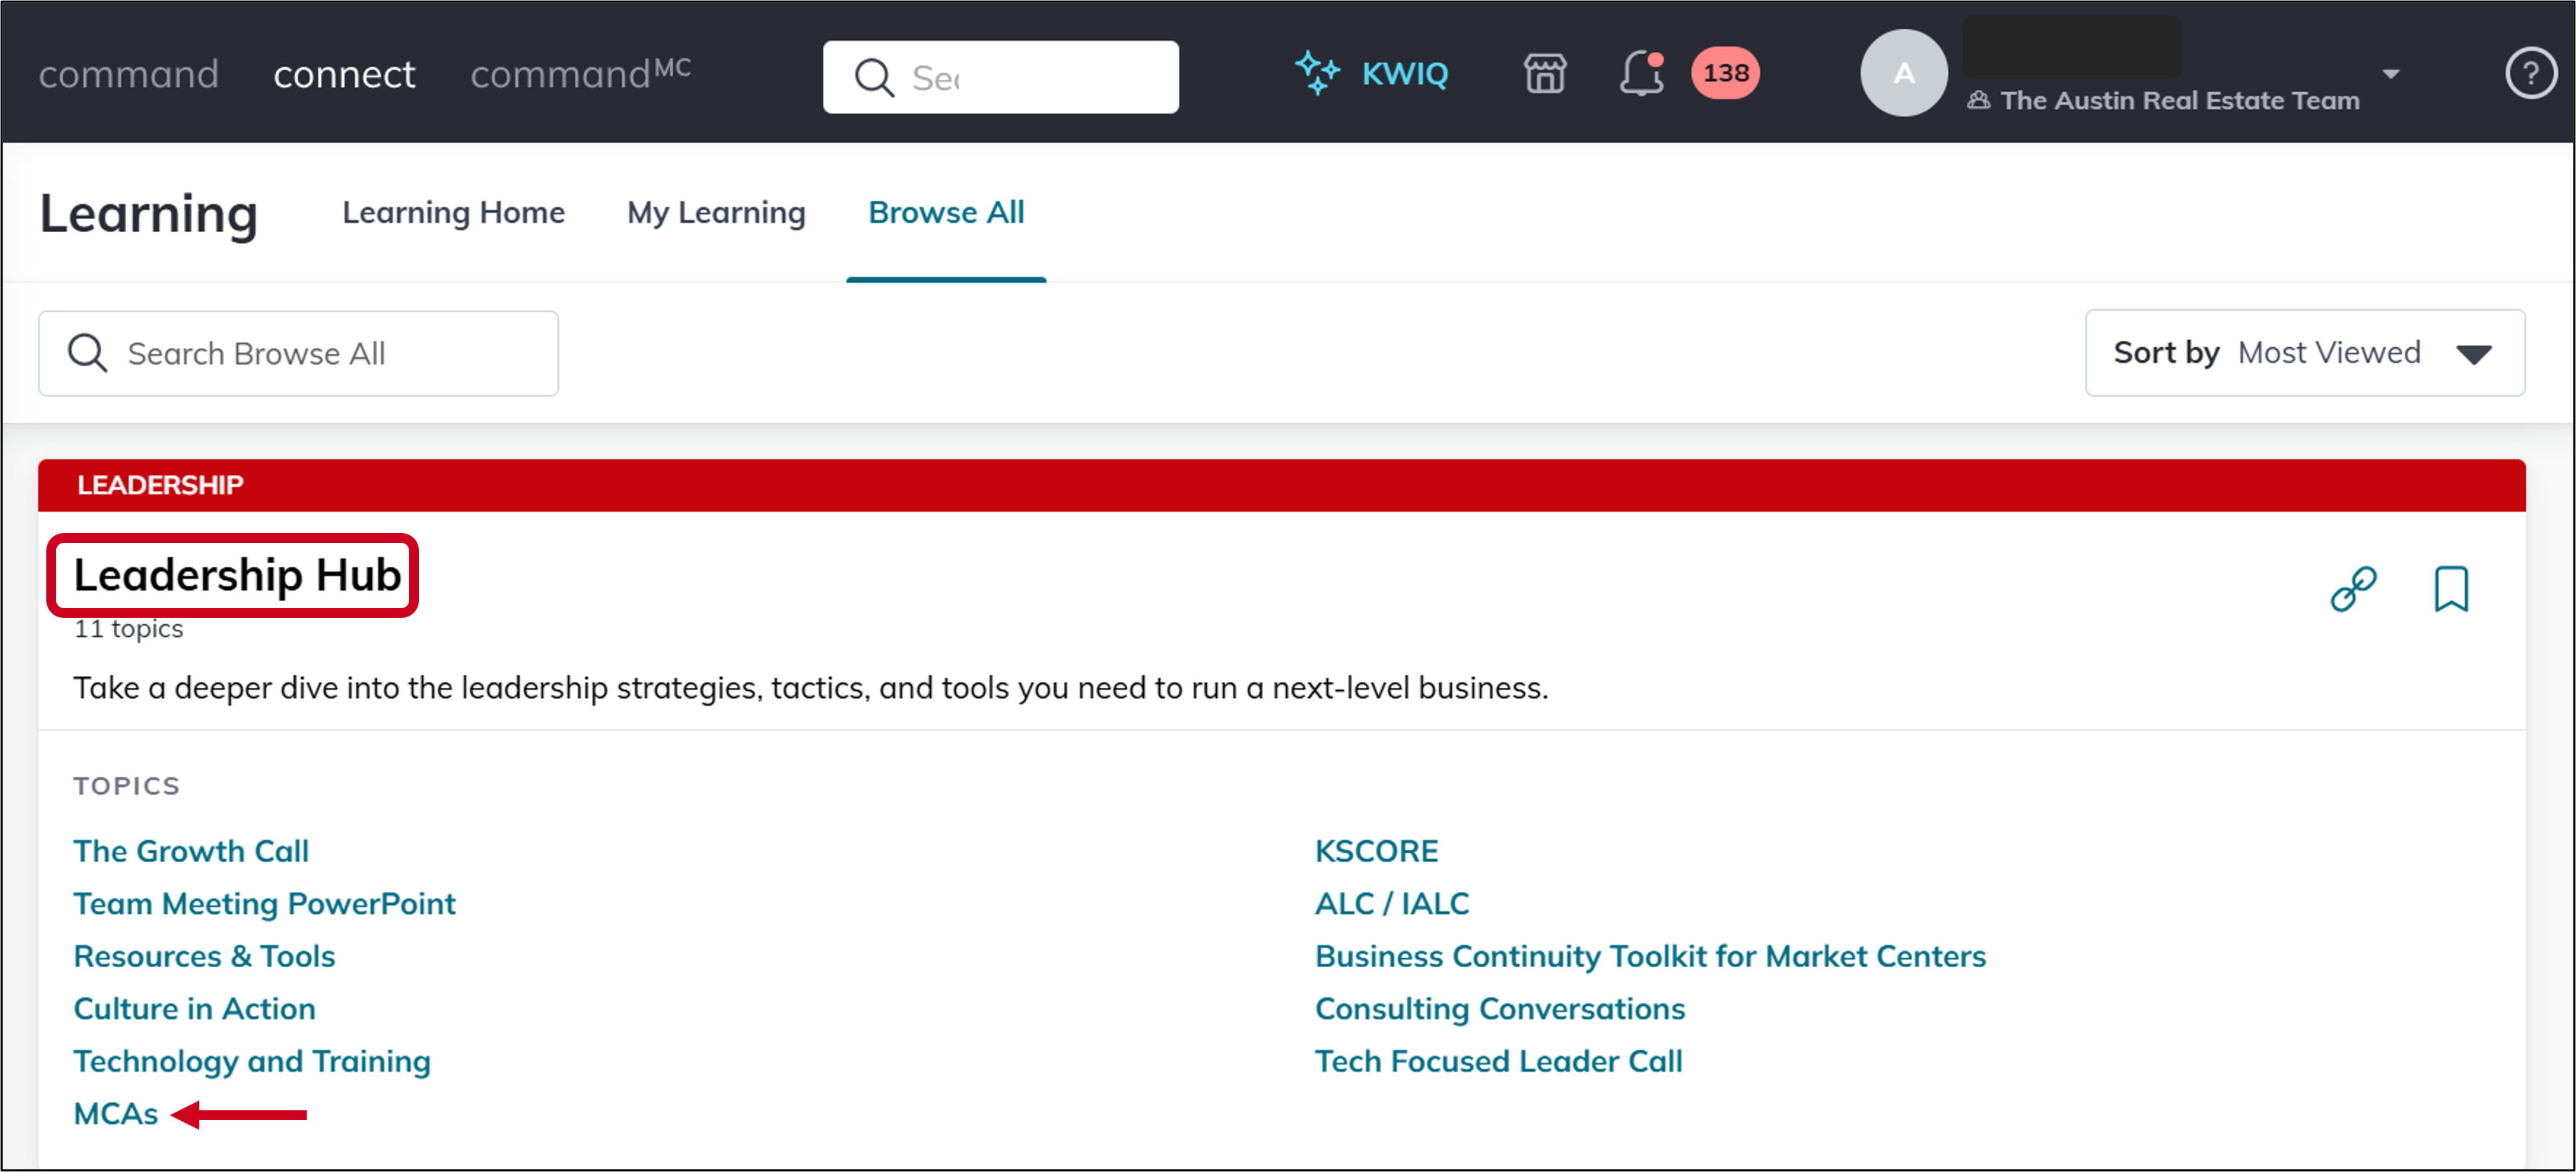Go to the Learning Home tab
The height and width of the screenshot is (1172, 2576).
[x=453, y=212]
